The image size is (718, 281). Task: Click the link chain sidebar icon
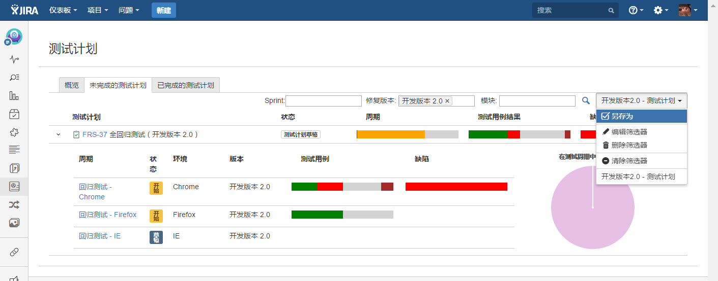coord(14,252)
